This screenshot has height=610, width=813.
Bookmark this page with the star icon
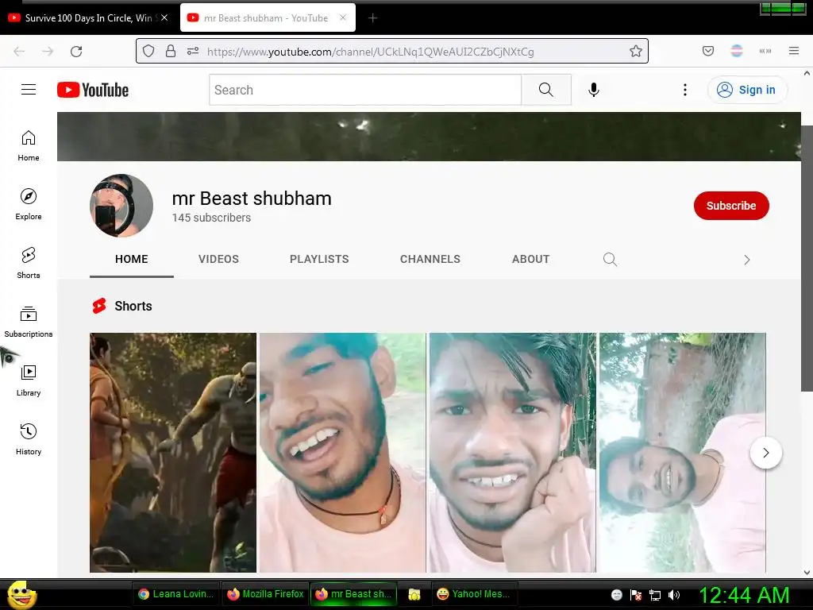tap(636, 51)
